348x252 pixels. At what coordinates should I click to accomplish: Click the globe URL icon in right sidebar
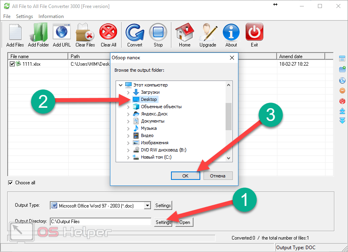(x=342, y=80)
